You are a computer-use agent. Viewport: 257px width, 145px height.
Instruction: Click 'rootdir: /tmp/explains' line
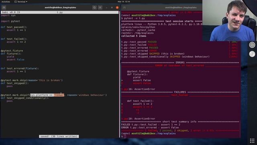point(137,33)
